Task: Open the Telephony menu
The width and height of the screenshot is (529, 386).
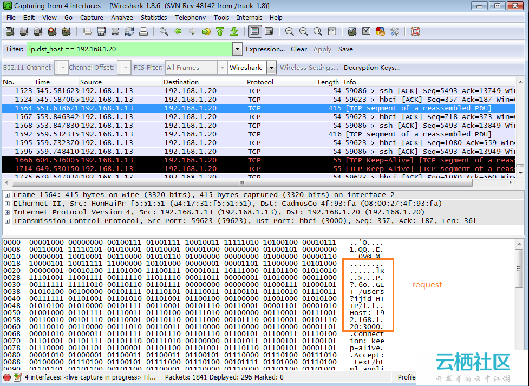Action: [190, 17]
